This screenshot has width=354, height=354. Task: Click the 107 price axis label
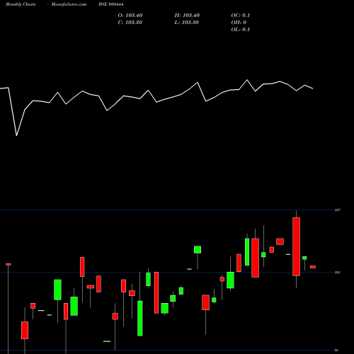337,210
